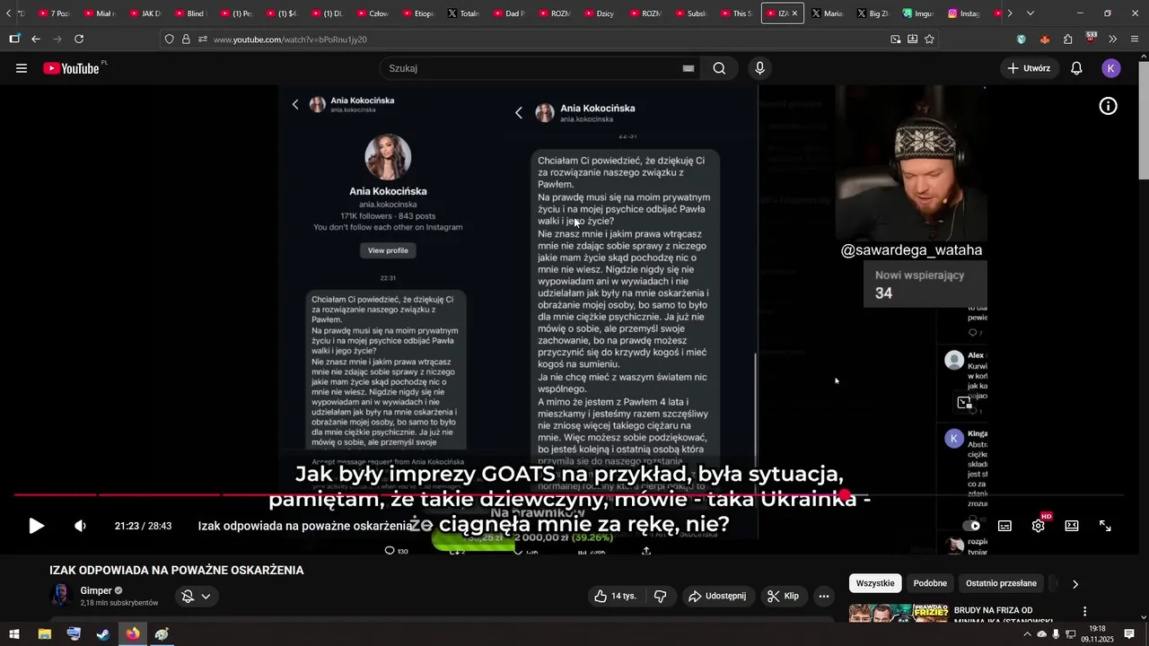The image size is (1149, 646).
Task: Open Windows Start menu
Action: coord(14,634)
